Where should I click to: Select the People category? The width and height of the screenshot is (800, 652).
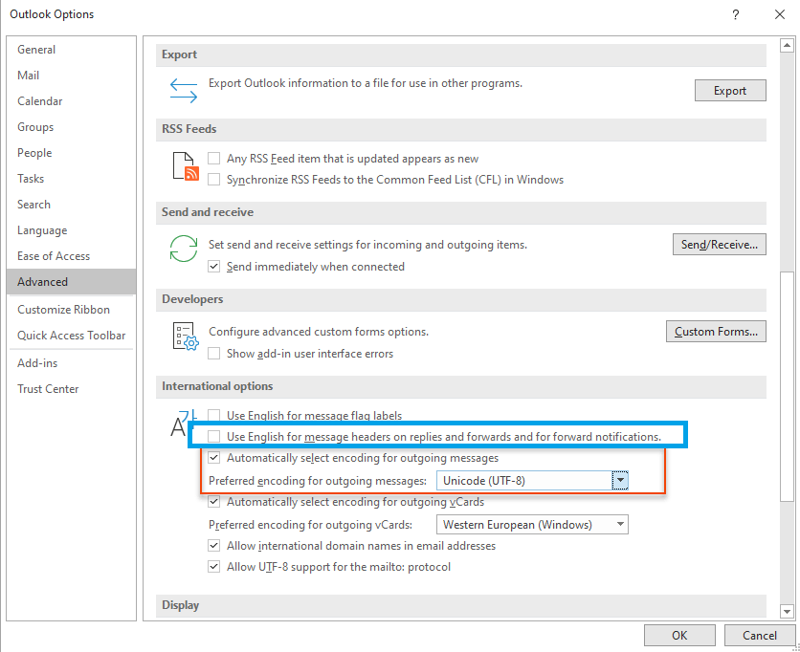pyautogui.click(x=72, y=153)
